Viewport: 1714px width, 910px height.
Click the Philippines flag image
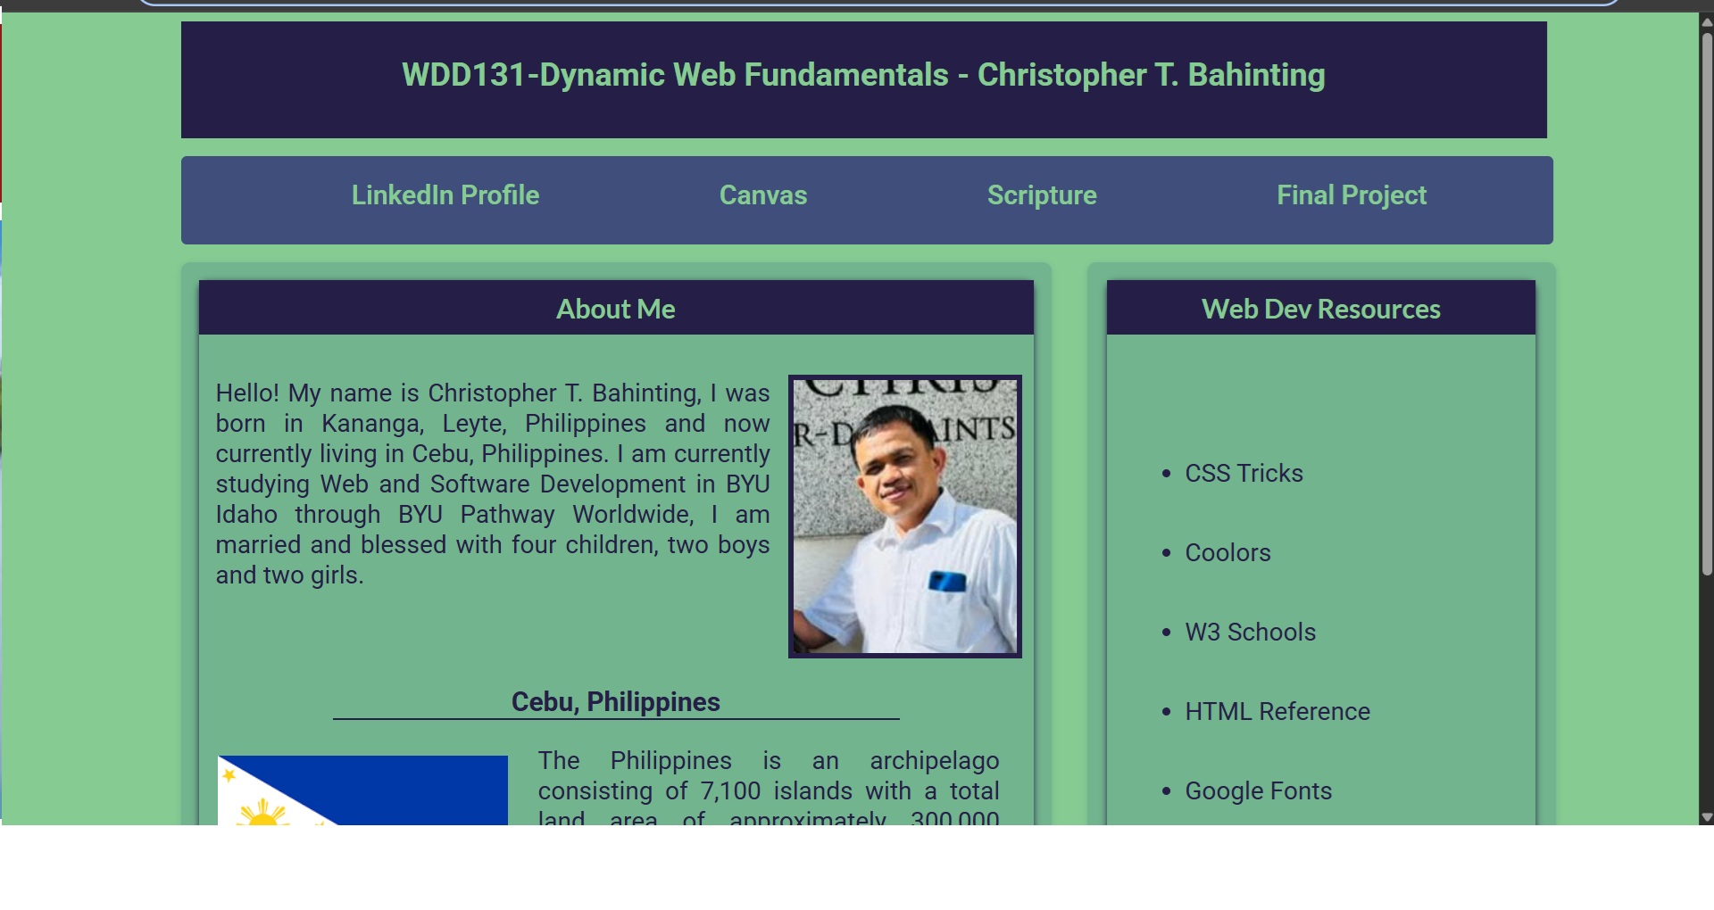click(362, 790)
